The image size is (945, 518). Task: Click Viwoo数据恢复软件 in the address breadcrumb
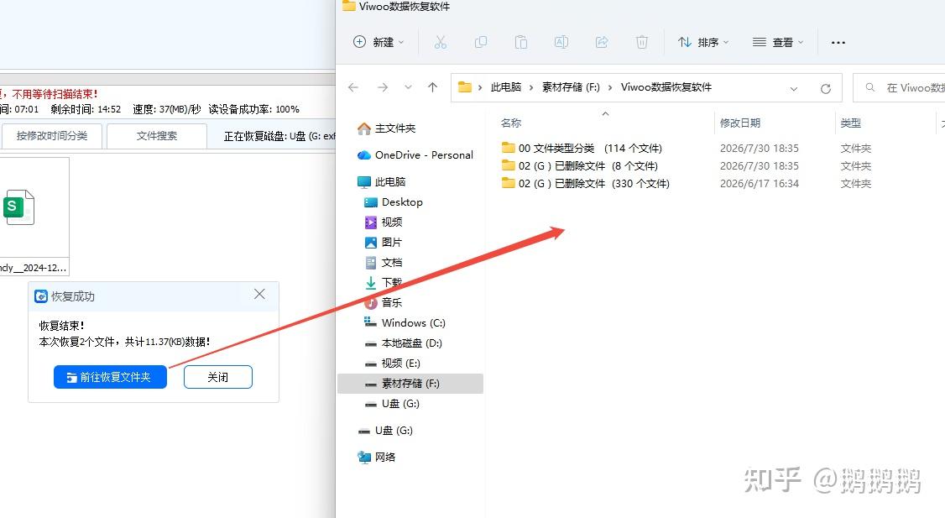(666, 87)
